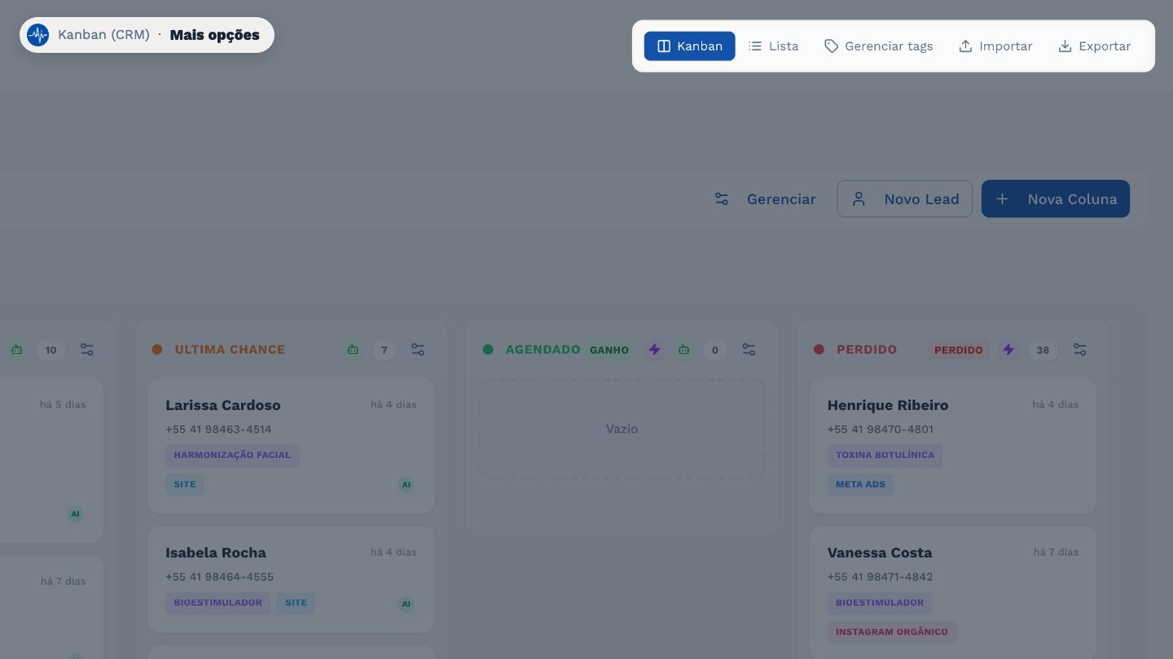Click the GANHO badge in AGENDADO header
This screenshot has height=659, width=1173.
pyautogui.click(x=609, y=350)
